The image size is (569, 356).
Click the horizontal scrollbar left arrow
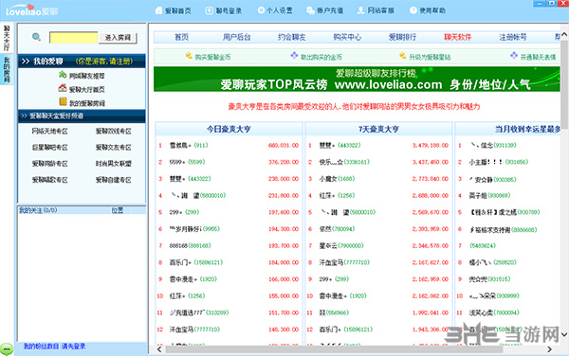pos(159,349)
